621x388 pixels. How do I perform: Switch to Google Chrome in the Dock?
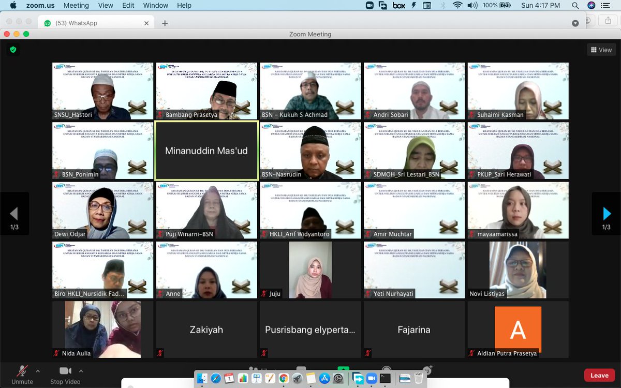[284, 379]
